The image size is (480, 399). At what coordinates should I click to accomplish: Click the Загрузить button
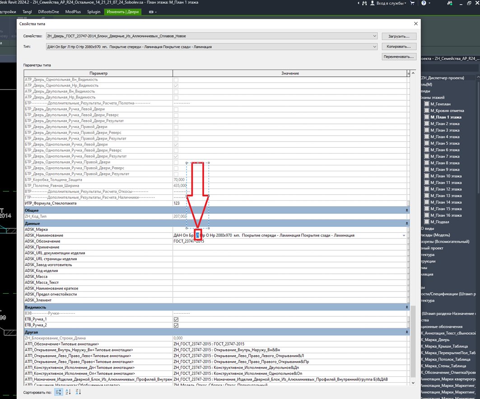(x=399, y=36)
